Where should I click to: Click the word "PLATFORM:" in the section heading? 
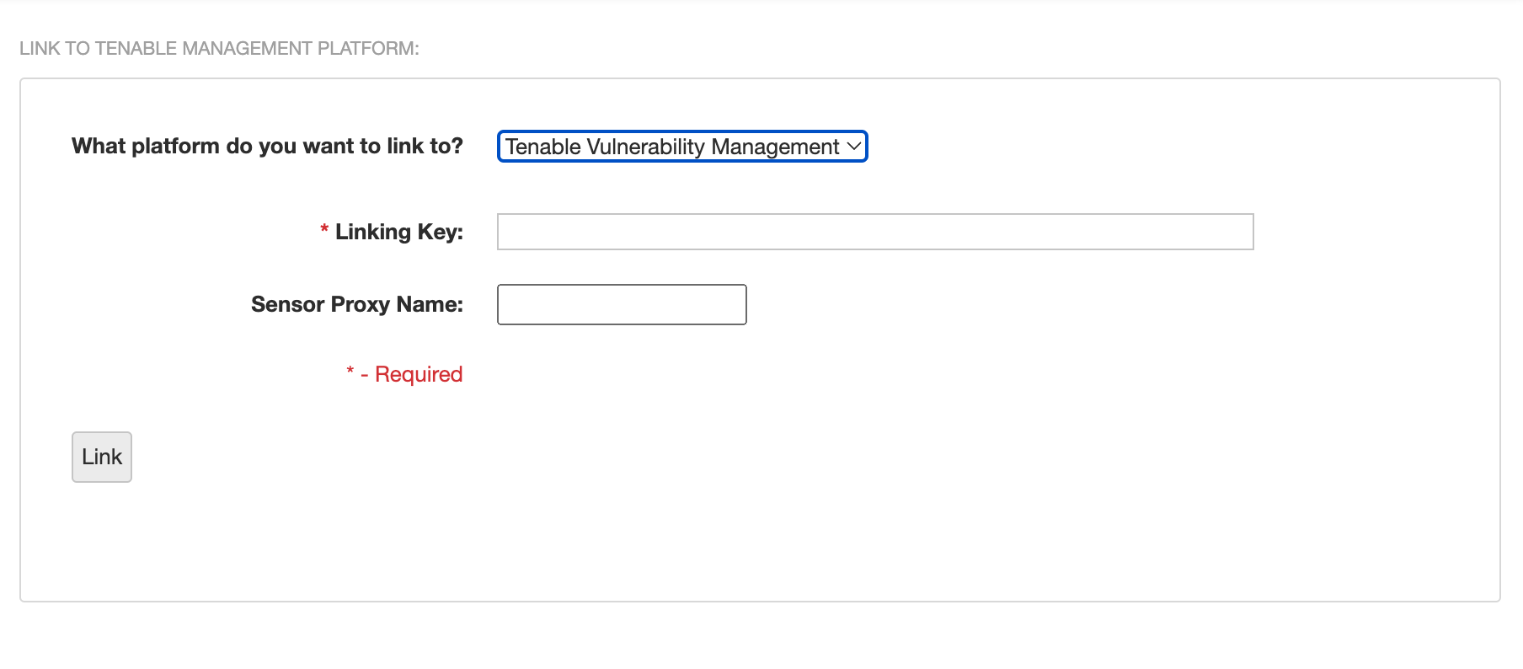point(368,48)
